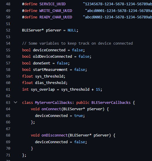This screenshot has height=161, width=152.
Task: Select line number 63
Action: point(8,103)
